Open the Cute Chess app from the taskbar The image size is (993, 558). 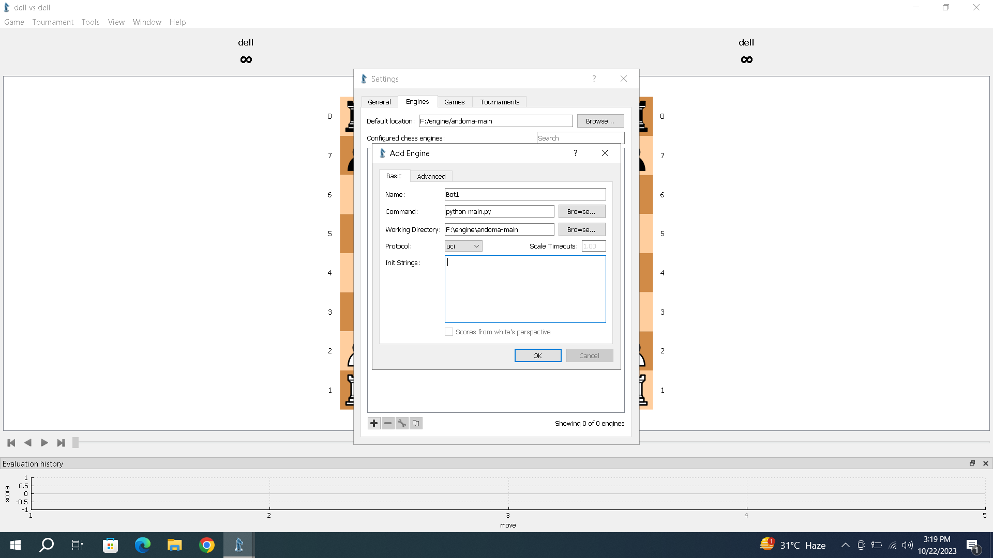point(238,545)
